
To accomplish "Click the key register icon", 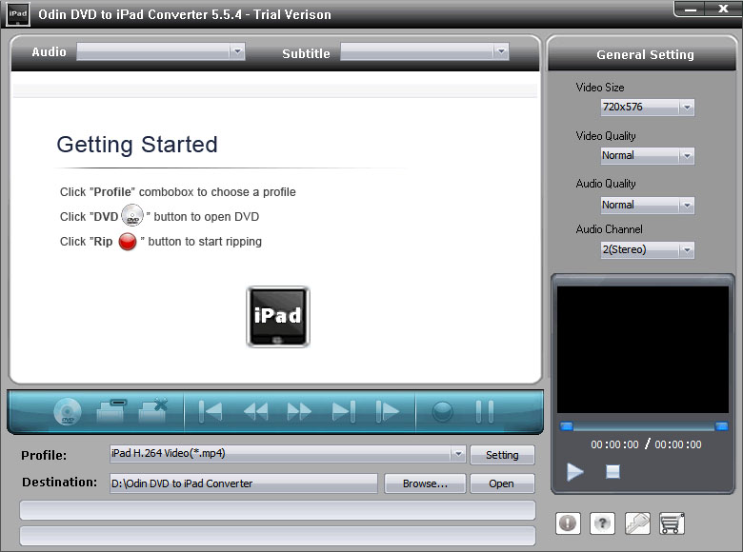I will tap(637, 522).
